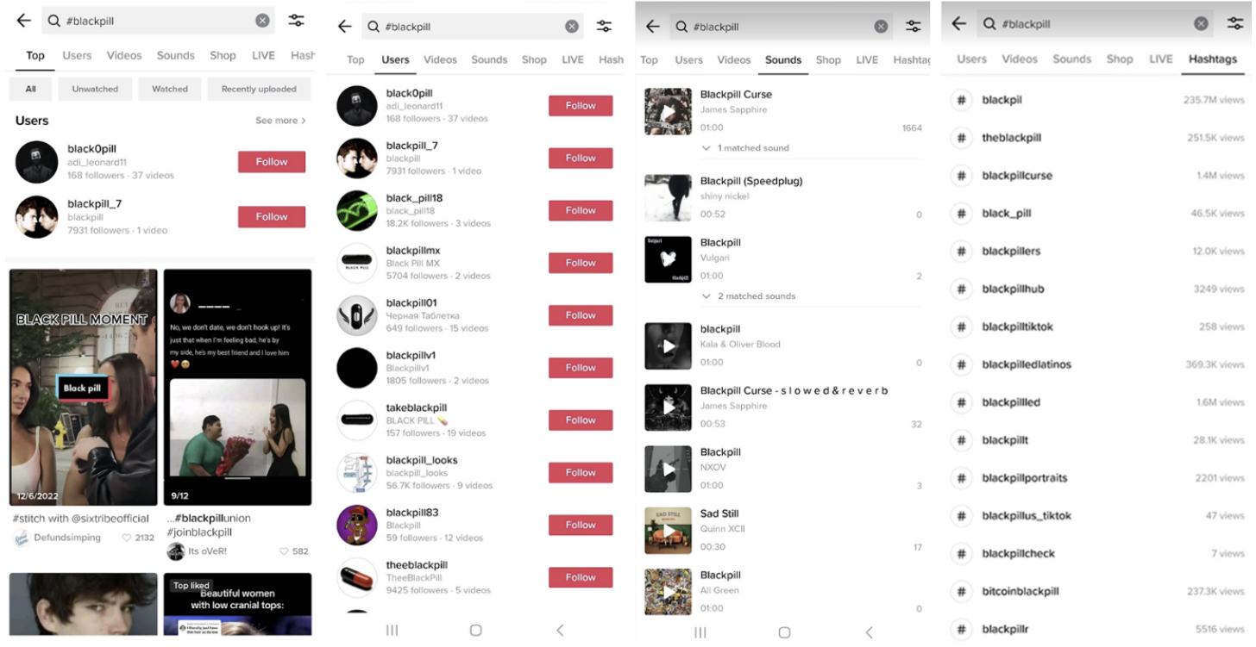
Task: Play the Blackpill Curse sound thumbnail
Action: 668,111
